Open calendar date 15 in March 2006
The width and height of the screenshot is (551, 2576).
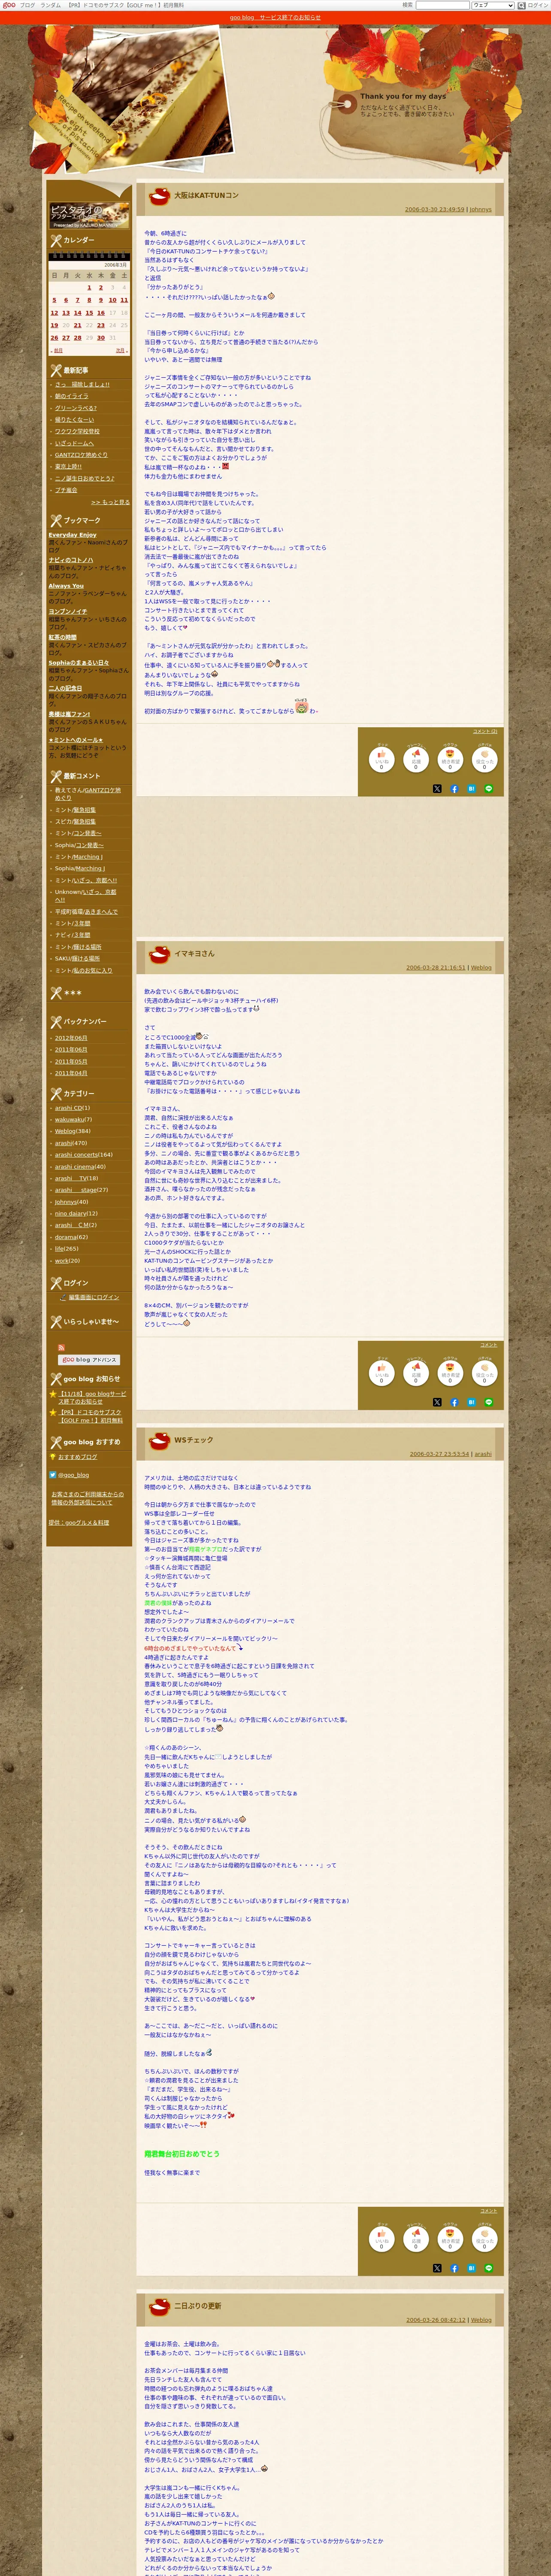(89, 312)
